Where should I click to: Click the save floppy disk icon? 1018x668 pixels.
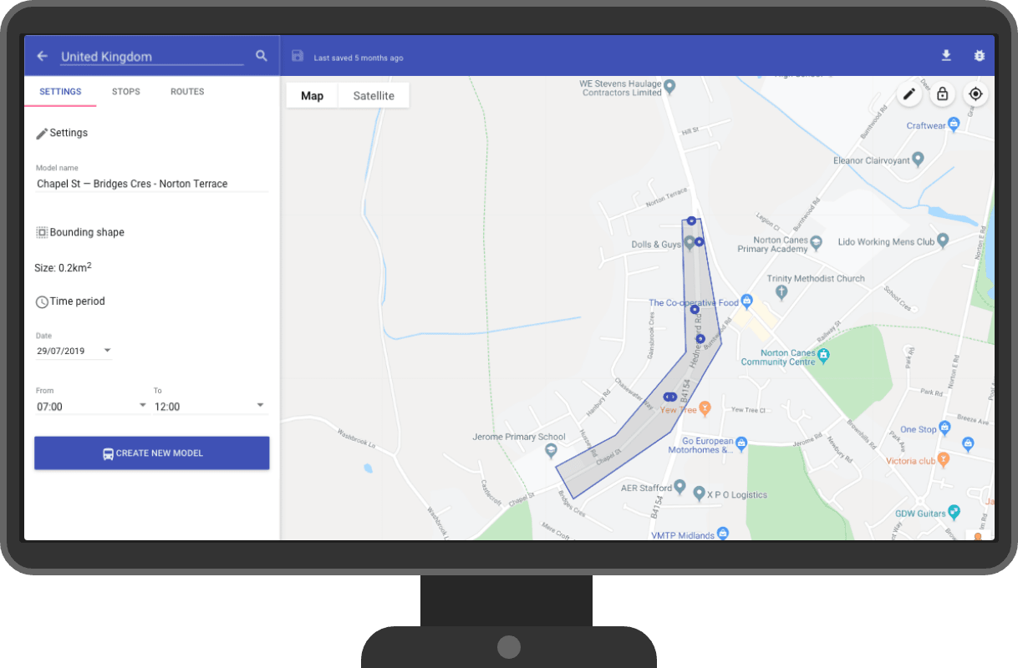click(297, 56)
